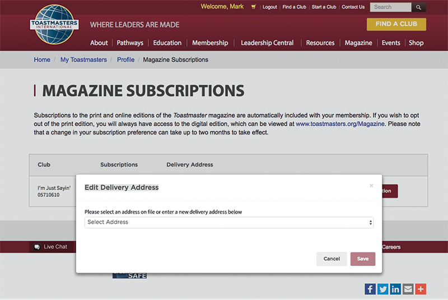Click the search magnifier button

(418, 7)
